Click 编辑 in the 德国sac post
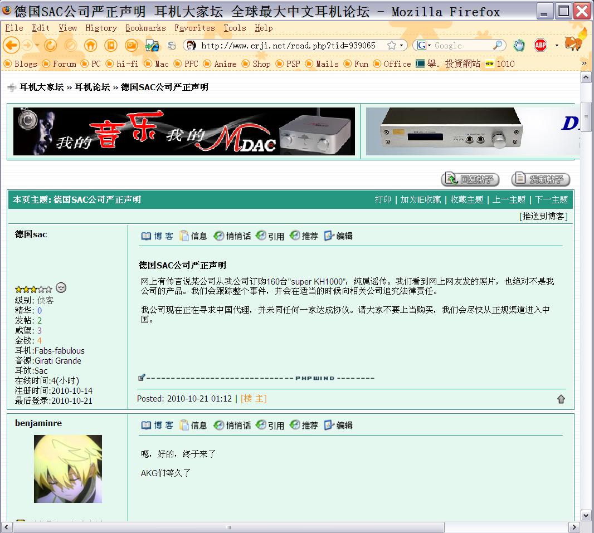This screenshot has width=594, height=533. 338,236
